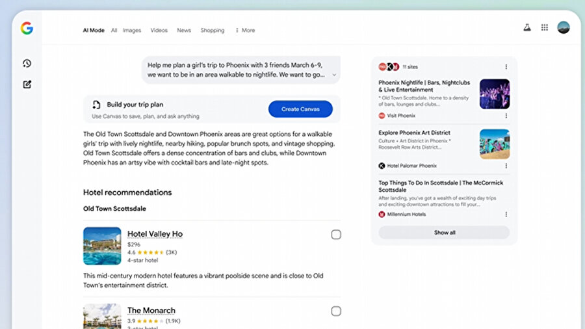Open the Google apps grid
The width and height of the screenshot is (585, 329).
[545, 28]
